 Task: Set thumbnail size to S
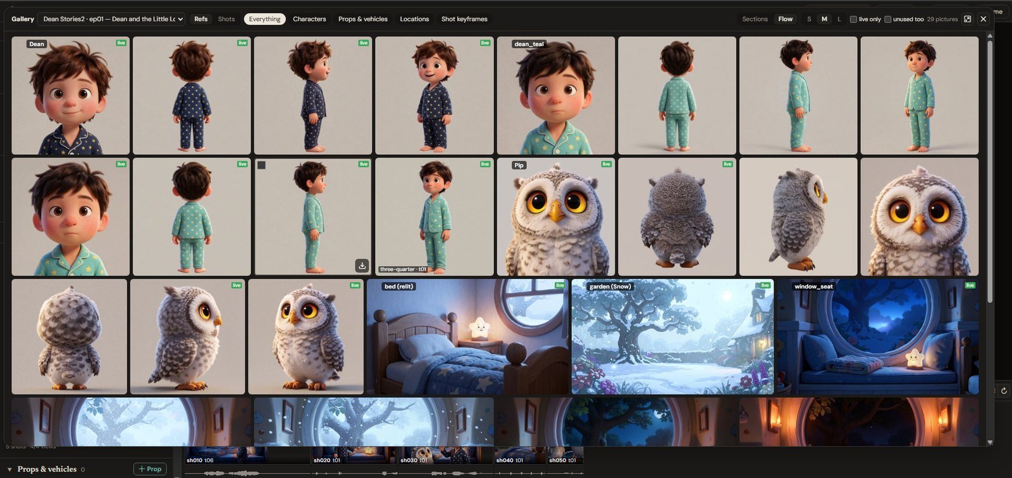click(x=809, y=19)
